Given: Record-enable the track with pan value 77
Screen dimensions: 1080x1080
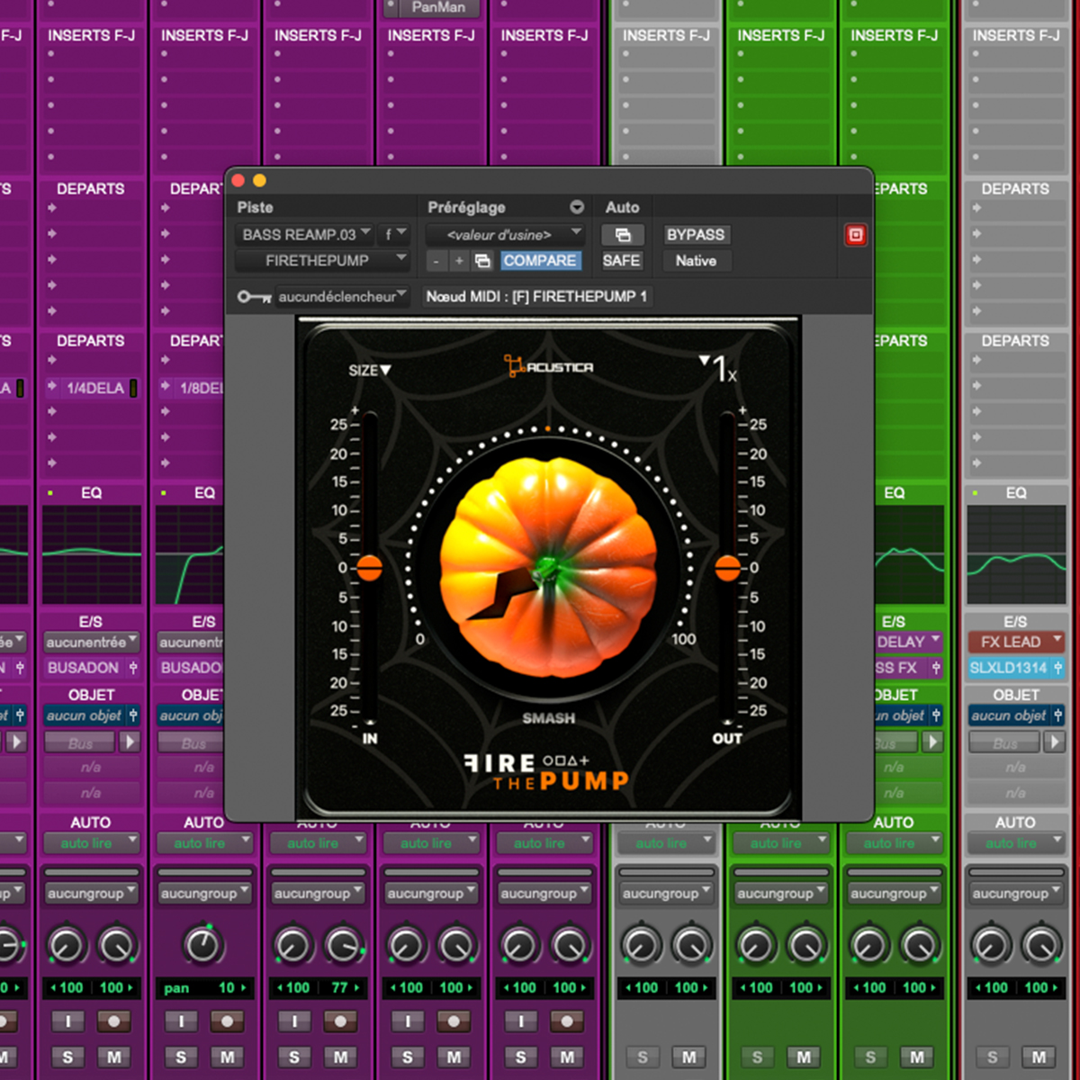Looking at the screenshot, I should point(341,1021).
